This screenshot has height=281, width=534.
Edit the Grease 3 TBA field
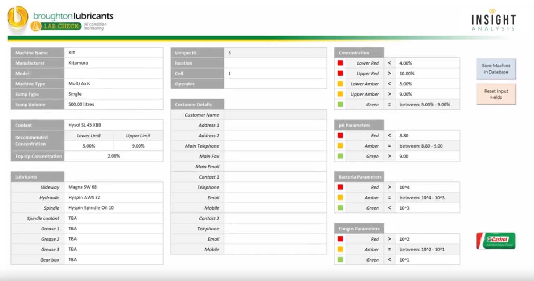click(x=114, y=249)
